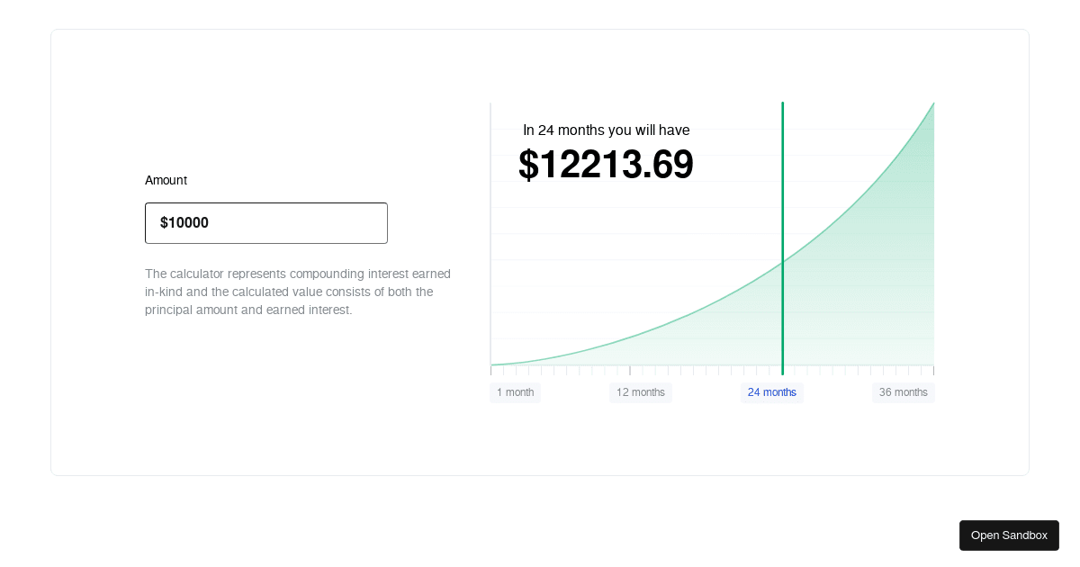Focus the Amount input showing $10000

[x=266, y=223]
